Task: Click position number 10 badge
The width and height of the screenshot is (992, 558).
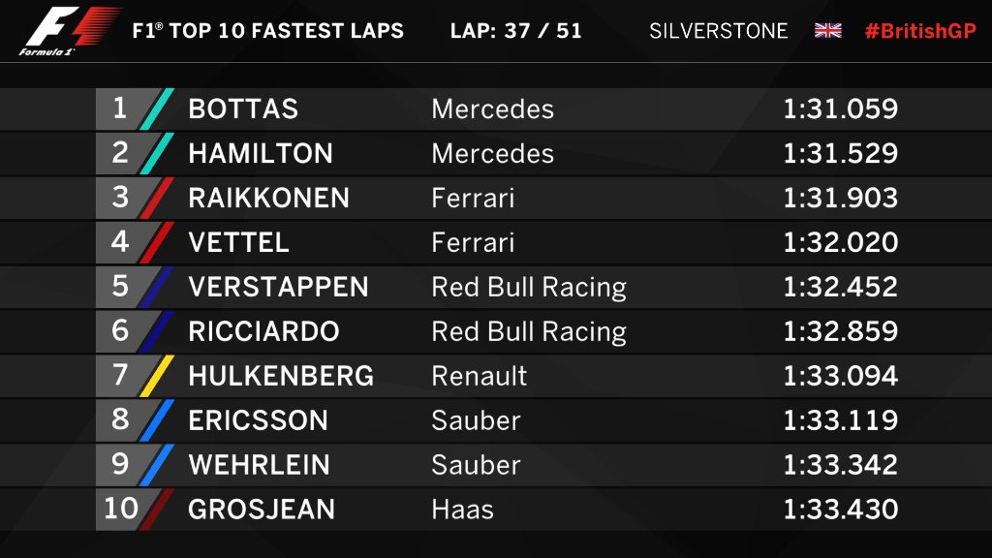Action: (x=120, y=509)
